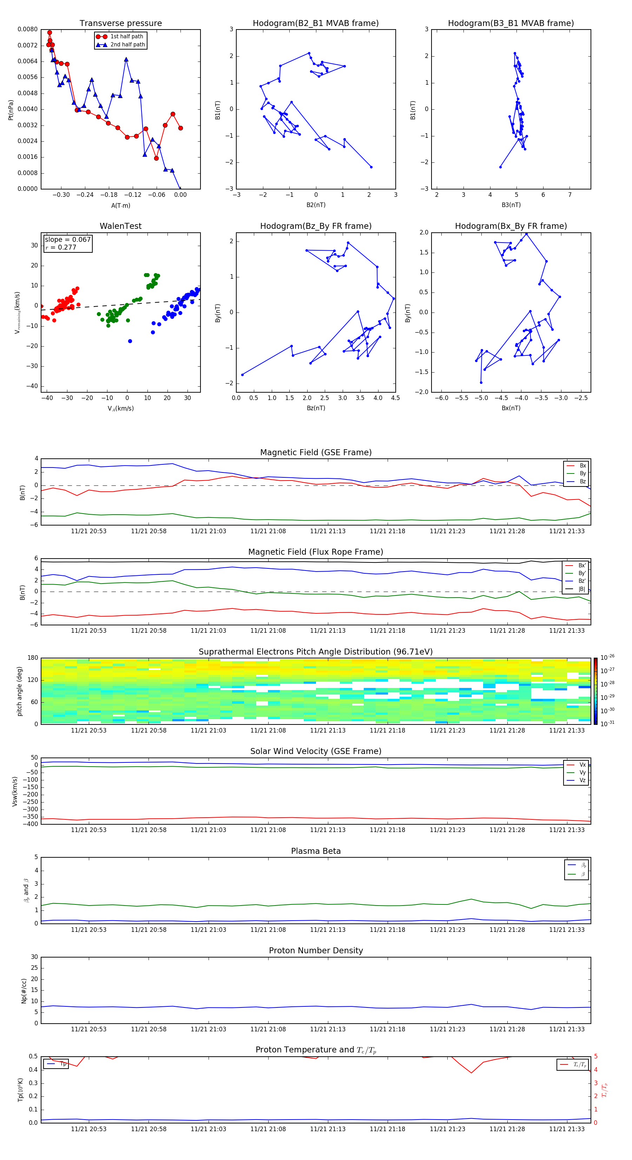Screen dimensions: 632x1160
Task: Click the "Proton Number Density" panel title
Action: pos(316,950)
